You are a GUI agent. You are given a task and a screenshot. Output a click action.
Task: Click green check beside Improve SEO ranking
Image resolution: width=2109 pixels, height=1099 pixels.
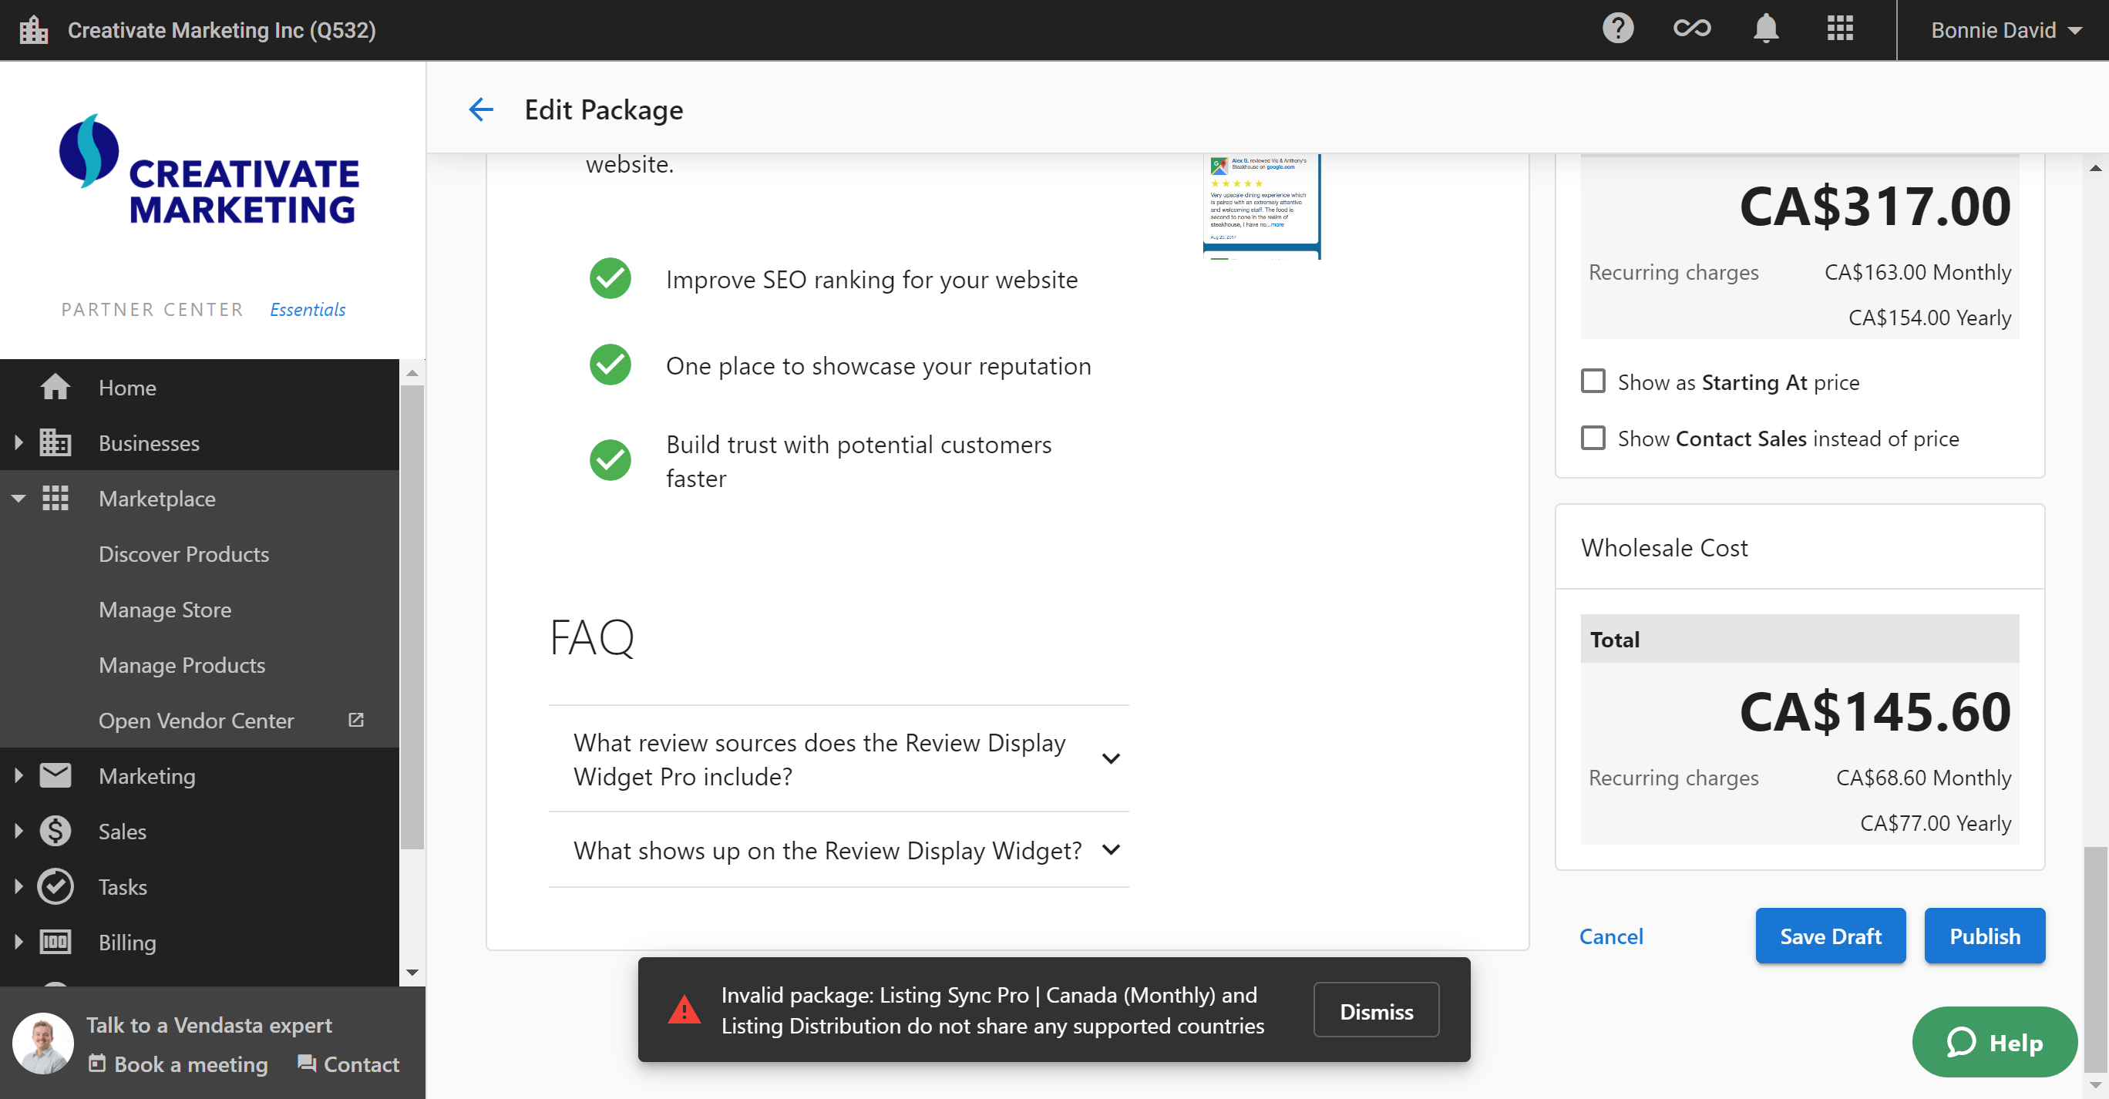pos(610,279)
